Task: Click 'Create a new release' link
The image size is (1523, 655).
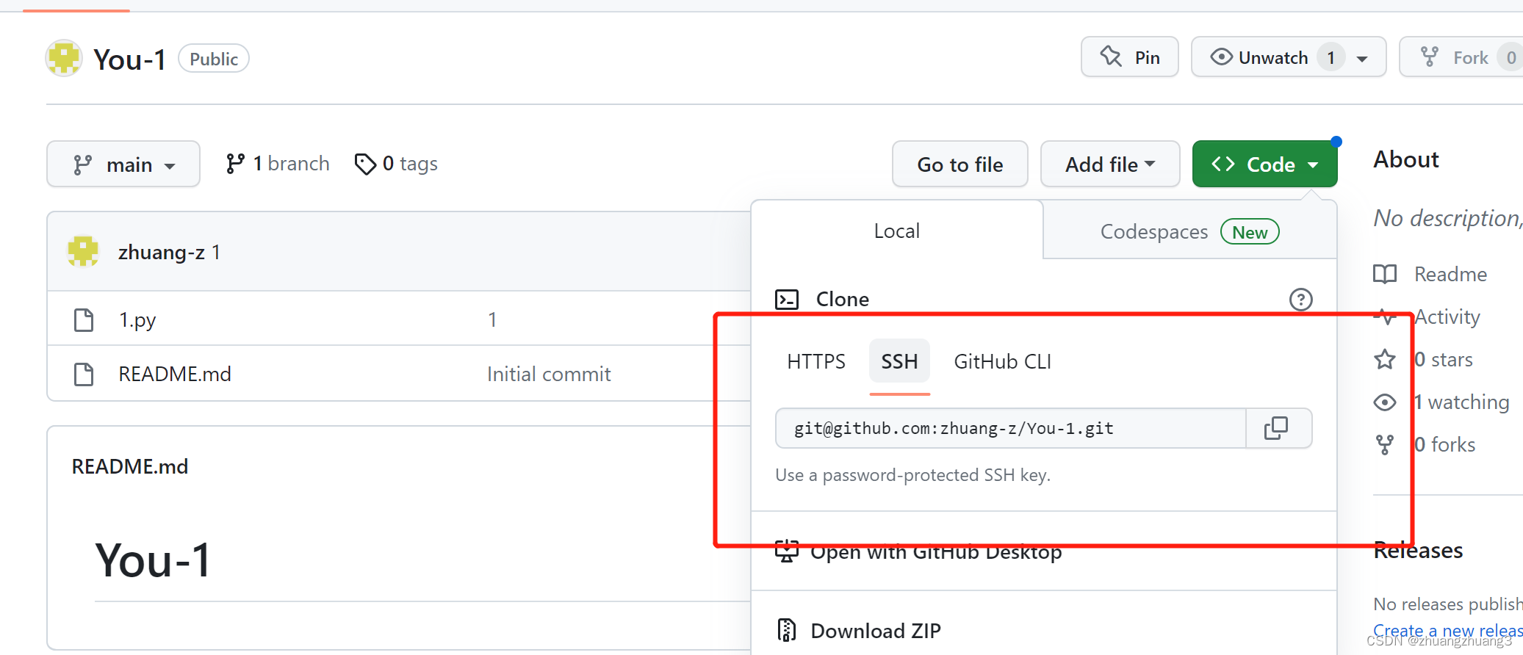Action: pos(1448,630)
